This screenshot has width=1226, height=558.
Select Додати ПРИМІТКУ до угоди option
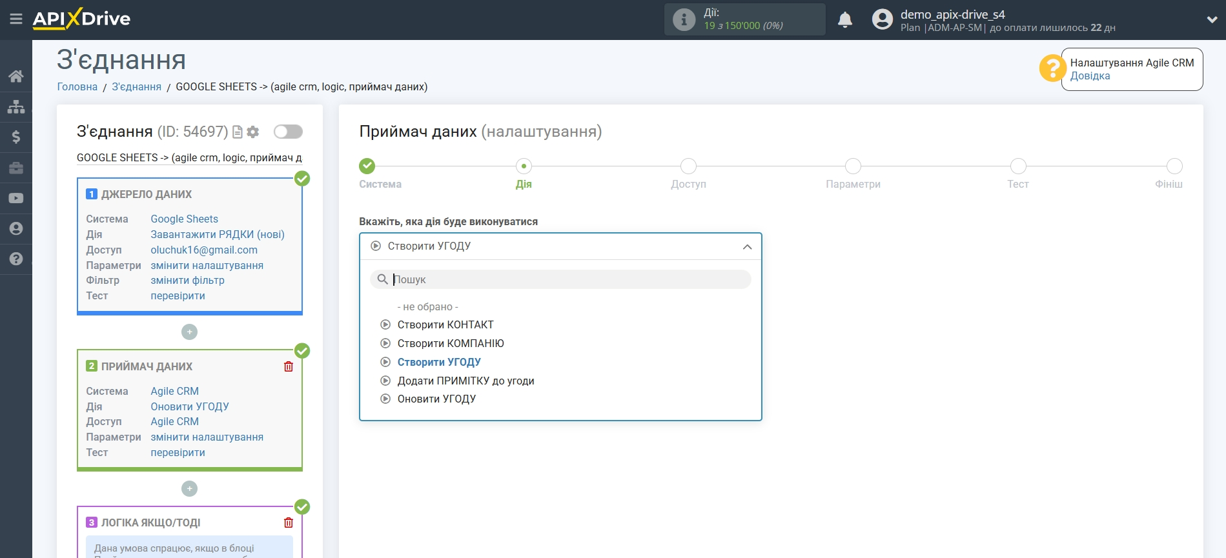[465, 381]
